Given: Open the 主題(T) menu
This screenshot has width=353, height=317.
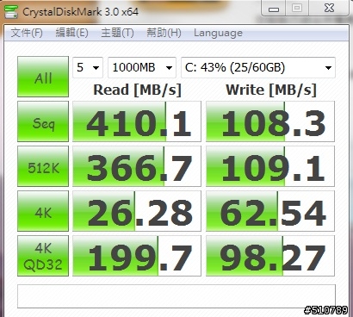Looking at the screenshot, I should point(117,33).
